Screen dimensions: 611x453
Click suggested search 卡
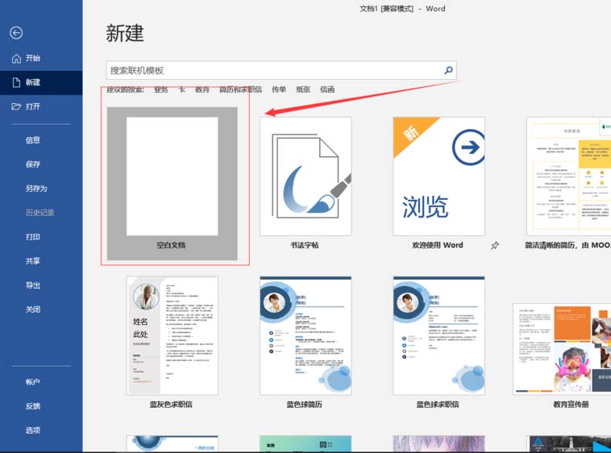181,89
